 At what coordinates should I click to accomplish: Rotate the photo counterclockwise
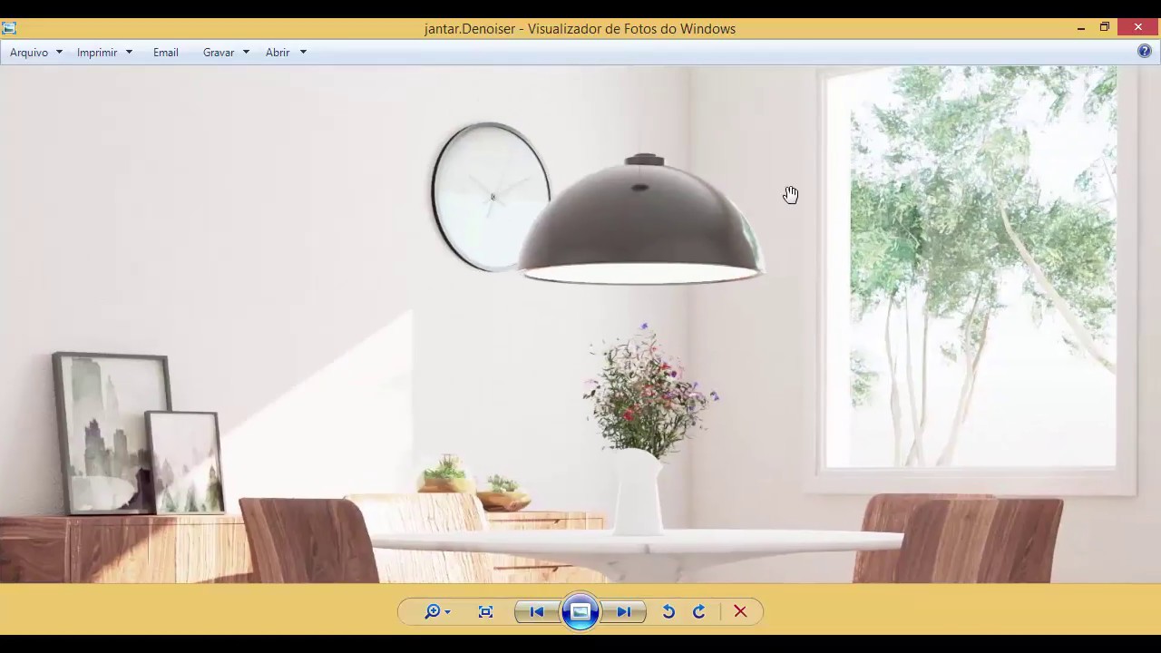668,612
